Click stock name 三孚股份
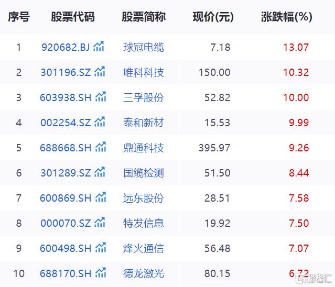 (x=144, y=97)
